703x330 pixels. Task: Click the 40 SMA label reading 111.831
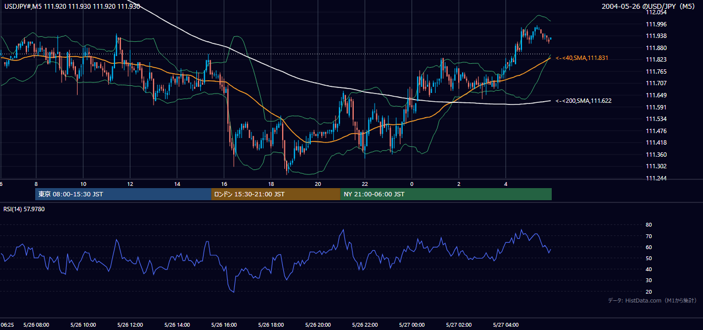tap(581, 58)
